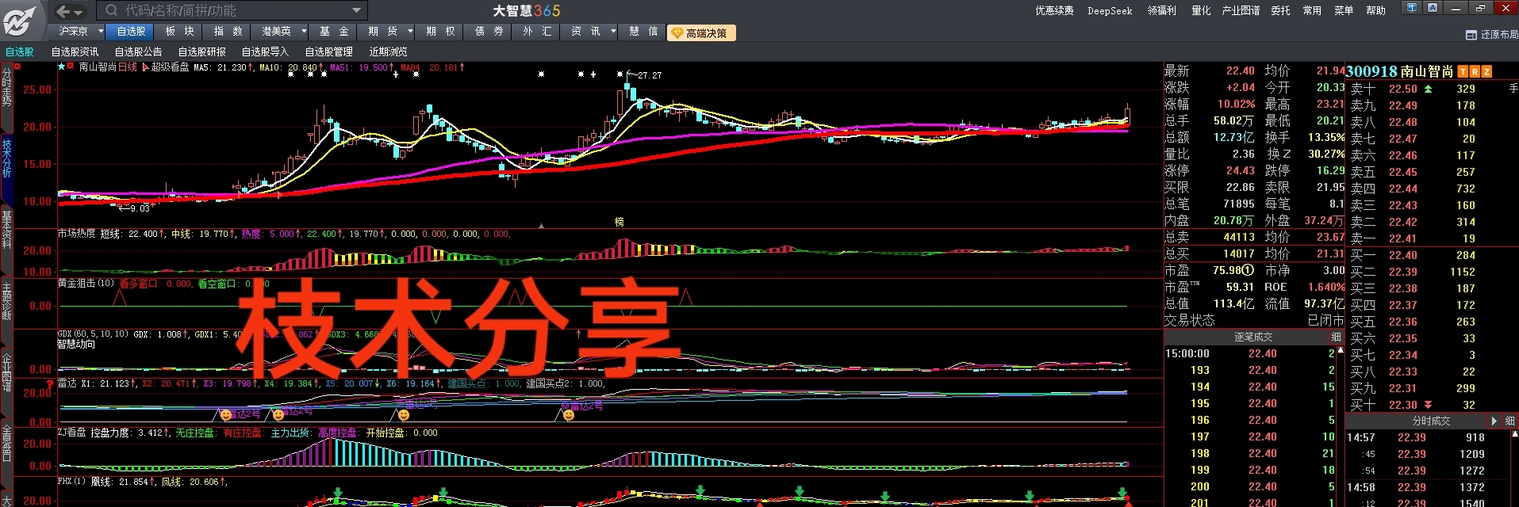
Task: Click the 'A' font icon near window controls
Action: [x=1432, y=8]
